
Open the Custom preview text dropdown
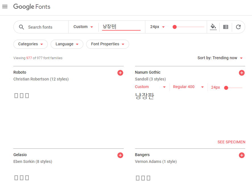tap(83, 27)
